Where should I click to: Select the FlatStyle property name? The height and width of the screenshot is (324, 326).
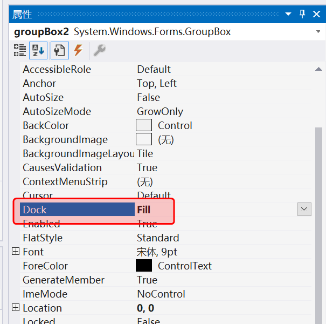(43, 238)
